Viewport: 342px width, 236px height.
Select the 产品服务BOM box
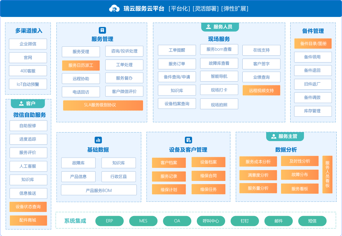pos(99,190)
